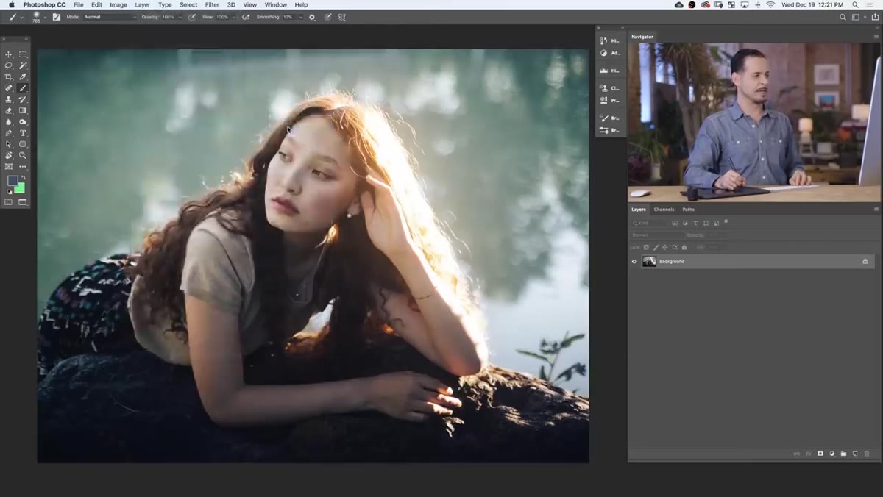Open the Flow slider dropdown arrow
The width and height of the screenshot is (883, 497).
click(x=234, y=17)
